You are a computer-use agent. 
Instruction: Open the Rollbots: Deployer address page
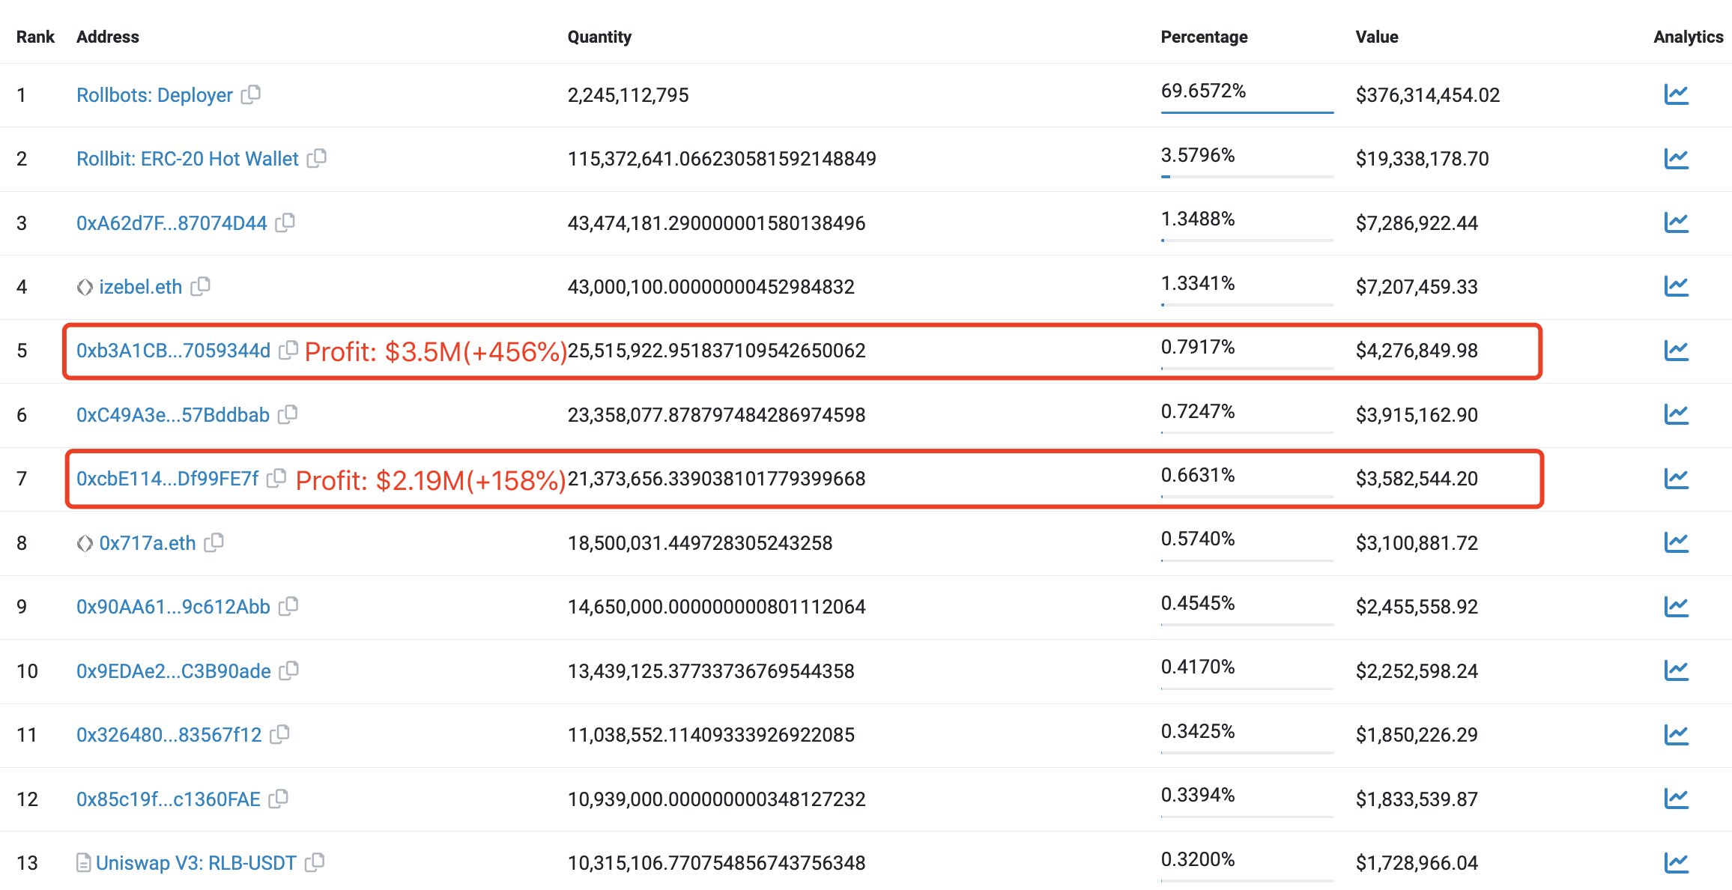click(x=154, y=94)
